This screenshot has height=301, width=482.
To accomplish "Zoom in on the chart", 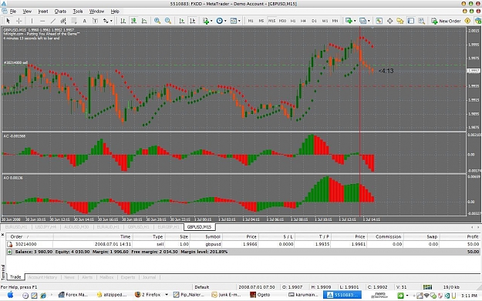I will (x=157, y=21).
